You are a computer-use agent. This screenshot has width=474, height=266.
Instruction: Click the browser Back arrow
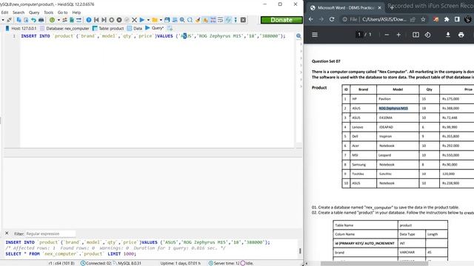point(311,19)
